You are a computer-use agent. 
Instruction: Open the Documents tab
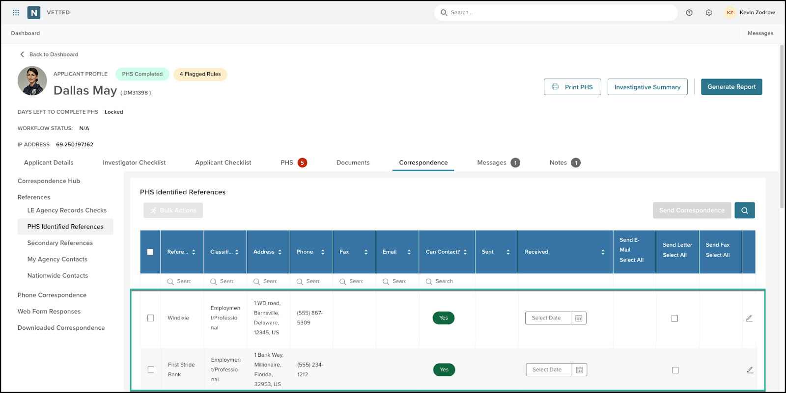353,163
